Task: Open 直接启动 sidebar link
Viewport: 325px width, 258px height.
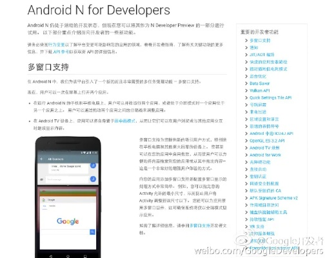Action: pyautogui.click(x=258, y=169)
